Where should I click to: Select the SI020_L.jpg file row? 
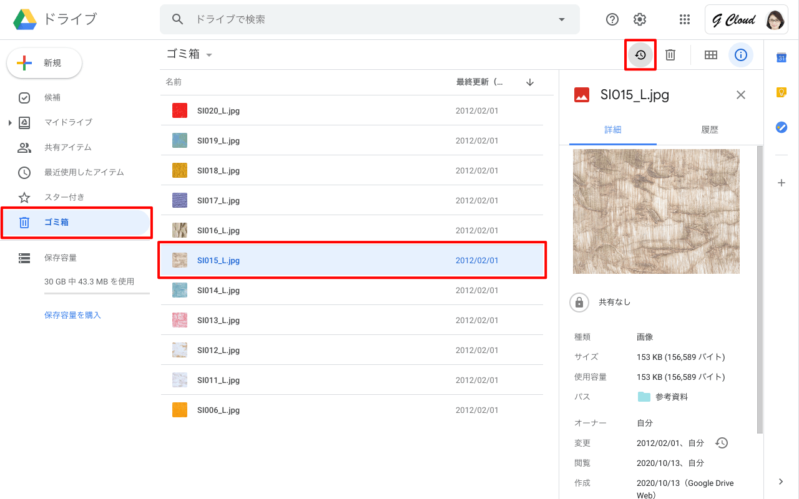pyautogui.click(x=352, y=110)
